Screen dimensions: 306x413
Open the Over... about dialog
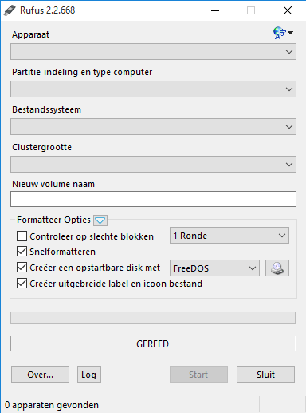(40, 374)
